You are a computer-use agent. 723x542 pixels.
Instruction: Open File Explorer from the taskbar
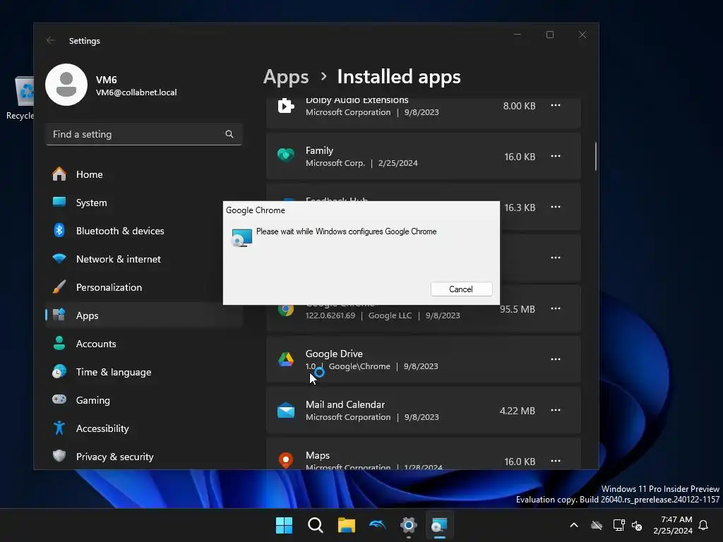346,525
